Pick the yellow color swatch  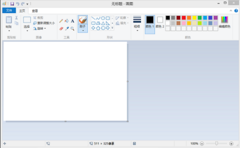194,17
